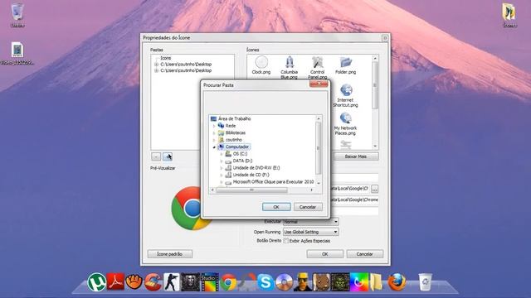Open the Open Running dropdown
The height and width of the screenshot is (298, 531).
coord(311,232)
